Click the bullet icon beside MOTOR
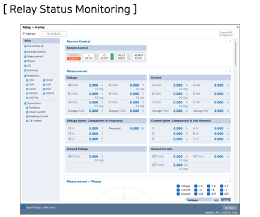The image size is (260, 217). [27, 98]
